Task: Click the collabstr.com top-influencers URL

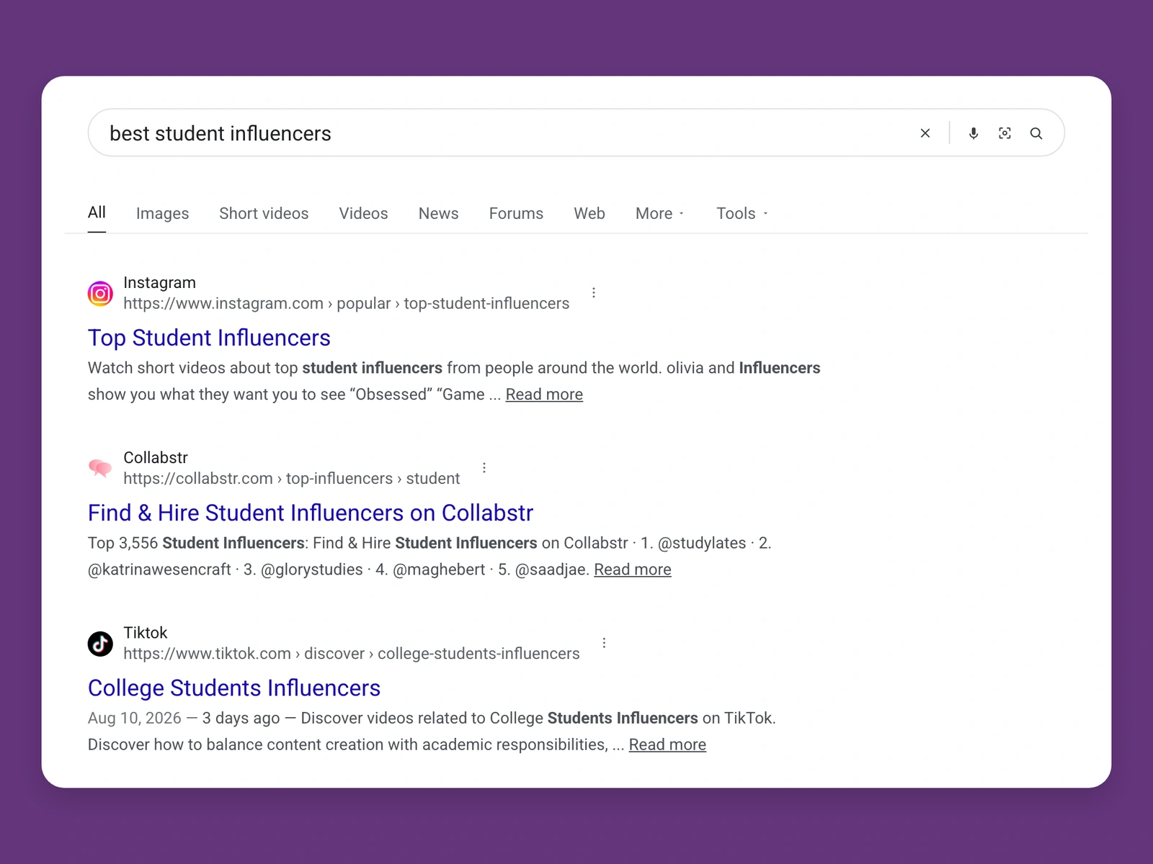Action: pos(291,478)
